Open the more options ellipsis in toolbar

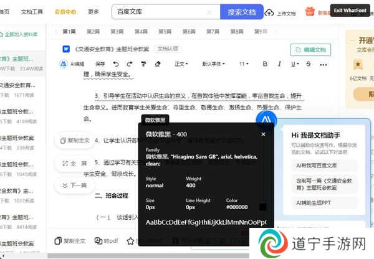tap(323, 65)
